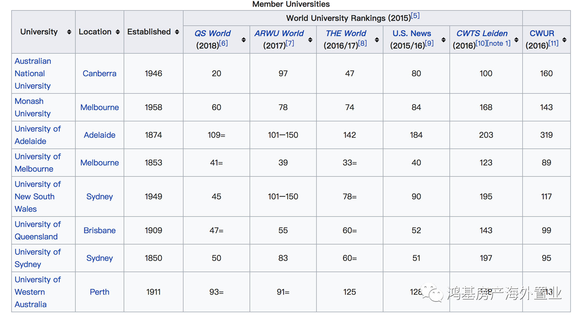Select QS rank 93= for Western Australia
581x319 pixels.
(x=216, y=292)
